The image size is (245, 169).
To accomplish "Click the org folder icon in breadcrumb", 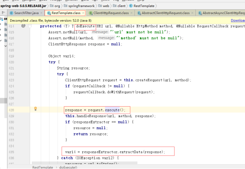I will pos(52,6).
